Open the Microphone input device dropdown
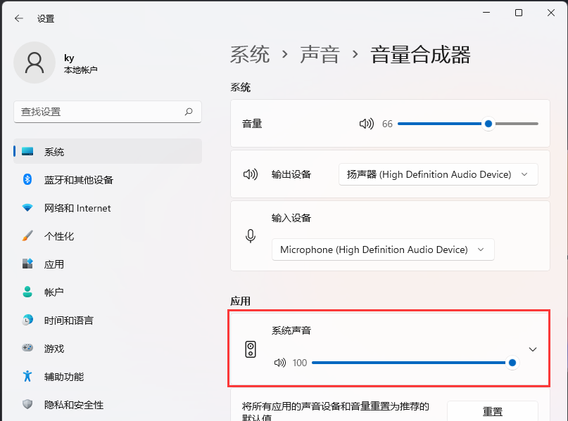 point(382,250)
